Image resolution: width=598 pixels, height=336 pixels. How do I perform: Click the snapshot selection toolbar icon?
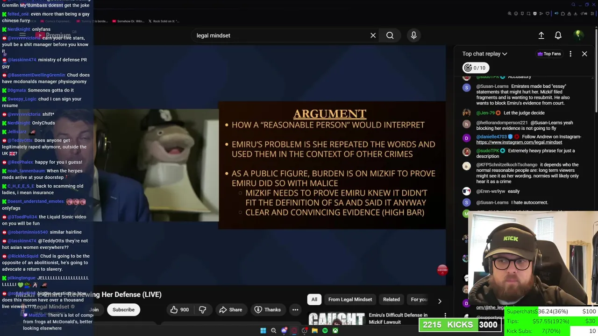click(x=528, y=14)
